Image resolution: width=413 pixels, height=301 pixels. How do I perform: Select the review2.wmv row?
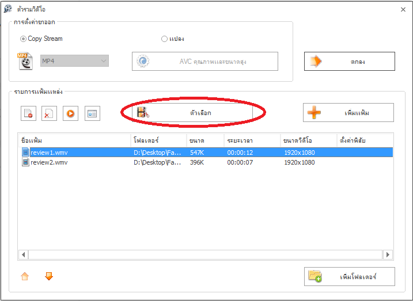[206, 162]
